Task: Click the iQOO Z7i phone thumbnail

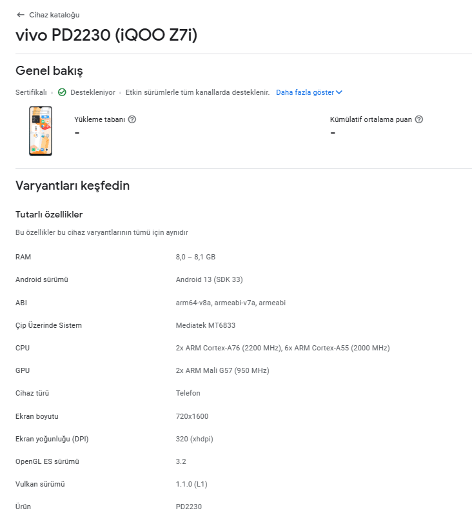Action: (x=41, y=130)
